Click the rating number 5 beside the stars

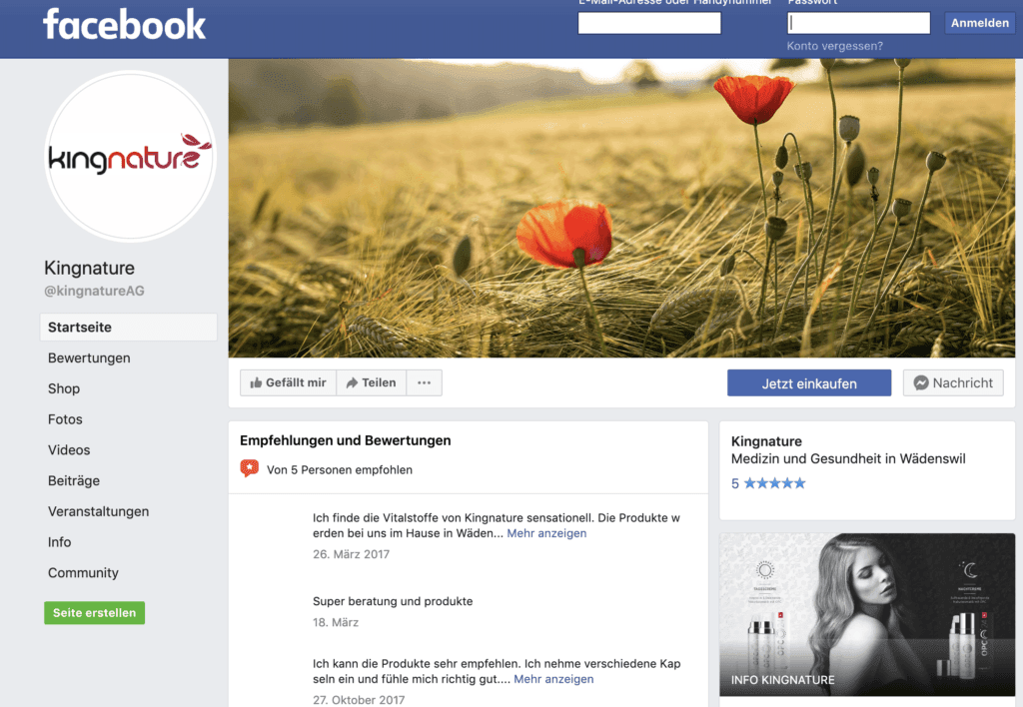click(735, 483)
